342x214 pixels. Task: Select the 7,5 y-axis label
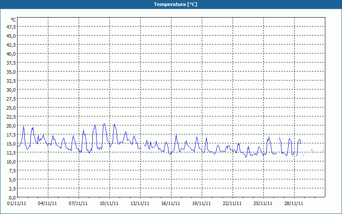(12, 171)
